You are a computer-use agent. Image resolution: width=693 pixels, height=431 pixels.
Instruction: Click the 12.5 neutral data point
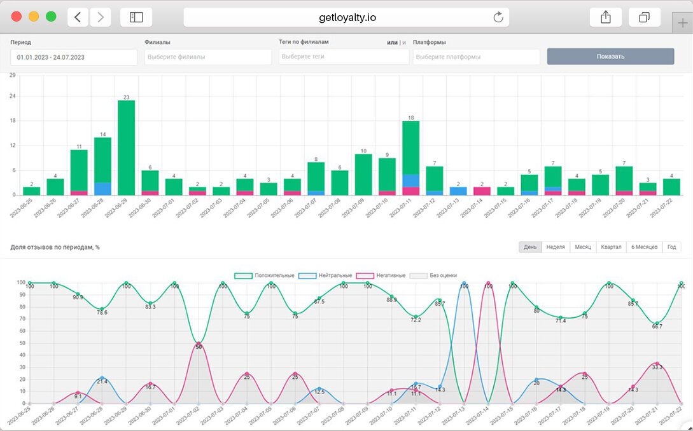click(x=319, y=388)
